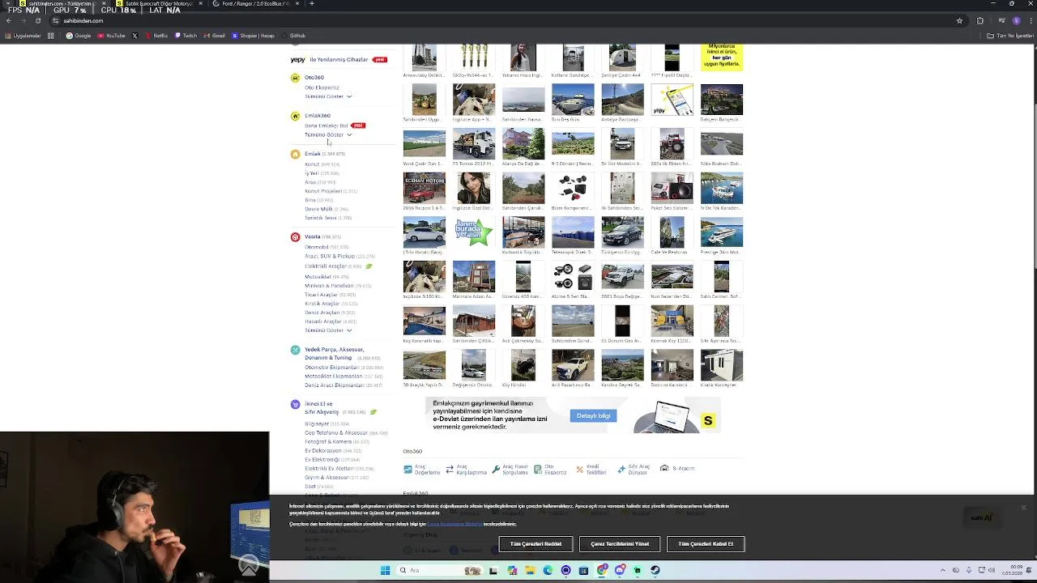1037x583 pixels.
Task: Open the Bana Emlakçı Bul link
Action: tap(326, 126)
